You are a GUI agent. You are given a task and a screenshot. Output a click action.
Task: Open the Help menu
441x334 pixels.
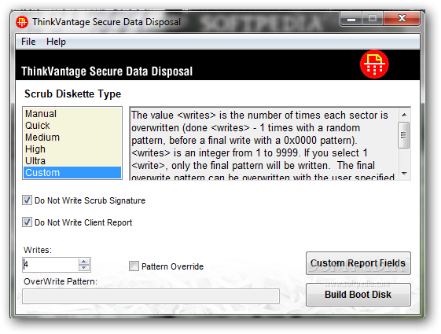[56, 42]
